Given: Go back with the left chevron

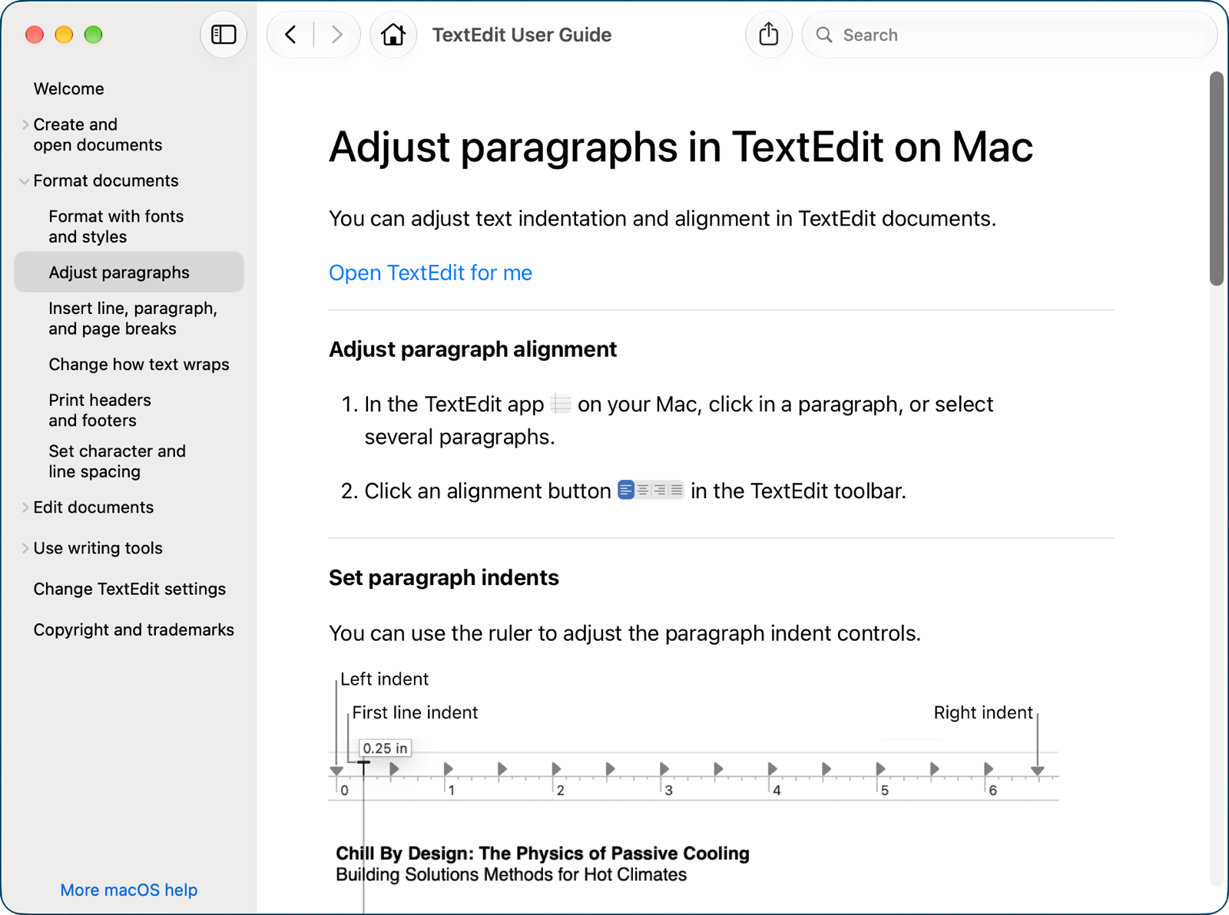Looking at the screenshot, I should (x=290, y=35).
